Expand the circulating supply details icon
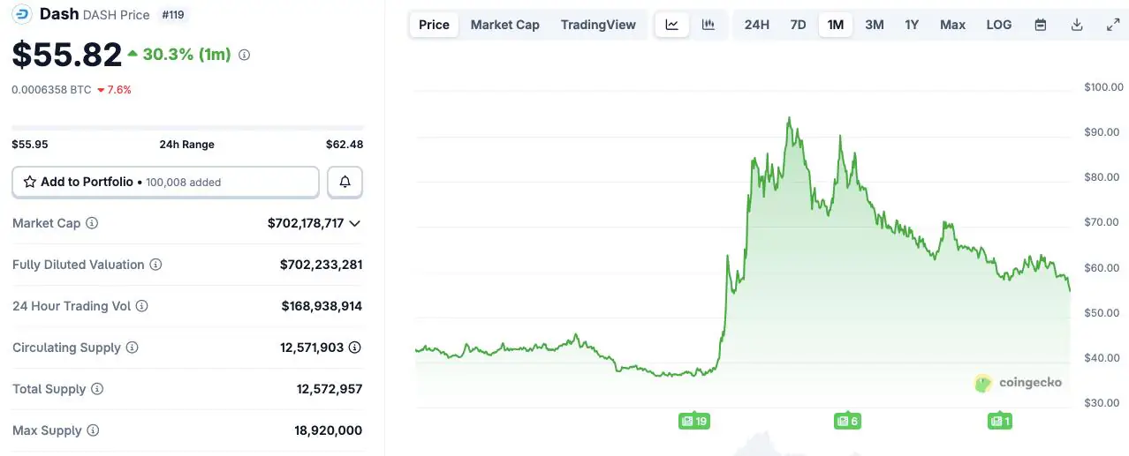This screenshot has width=1129, height=456. tap(354, 348)
